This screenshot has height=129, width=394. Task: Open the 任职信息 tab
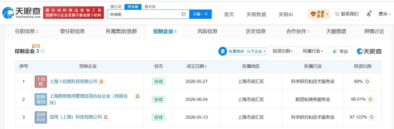pyautogui.click(x=27, y=31)
